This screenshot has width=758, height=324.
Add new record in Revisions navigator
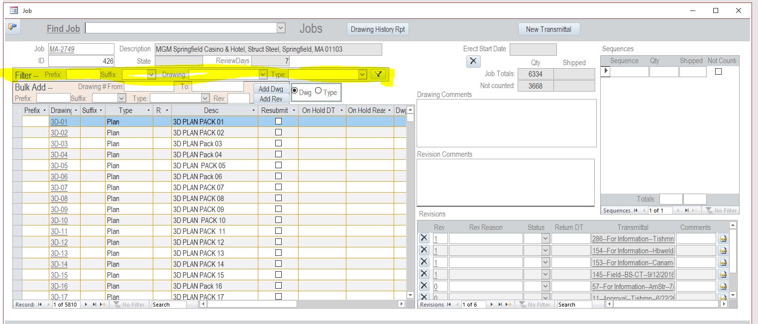(x=508, y=305)
